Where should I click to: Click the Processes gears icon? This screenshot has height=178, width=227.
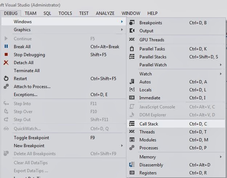click(x=132, y=148)
